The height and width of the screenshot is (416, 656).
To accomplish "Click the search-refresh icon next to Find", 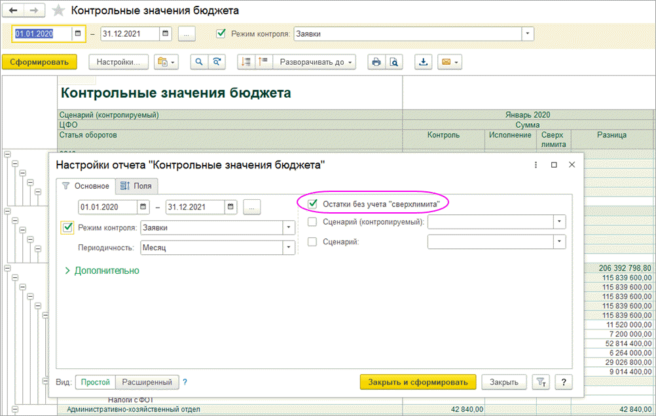I will point(217,62).
